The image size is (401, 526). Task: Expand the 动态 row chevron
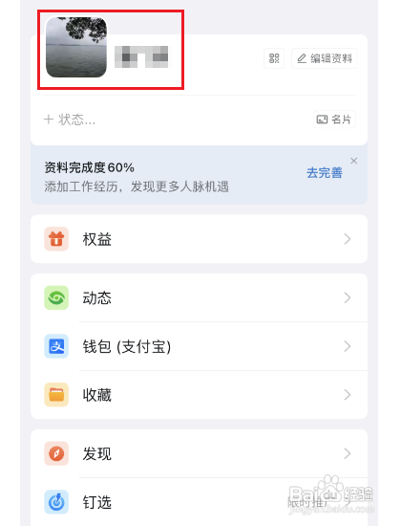(x=348, y=297)
